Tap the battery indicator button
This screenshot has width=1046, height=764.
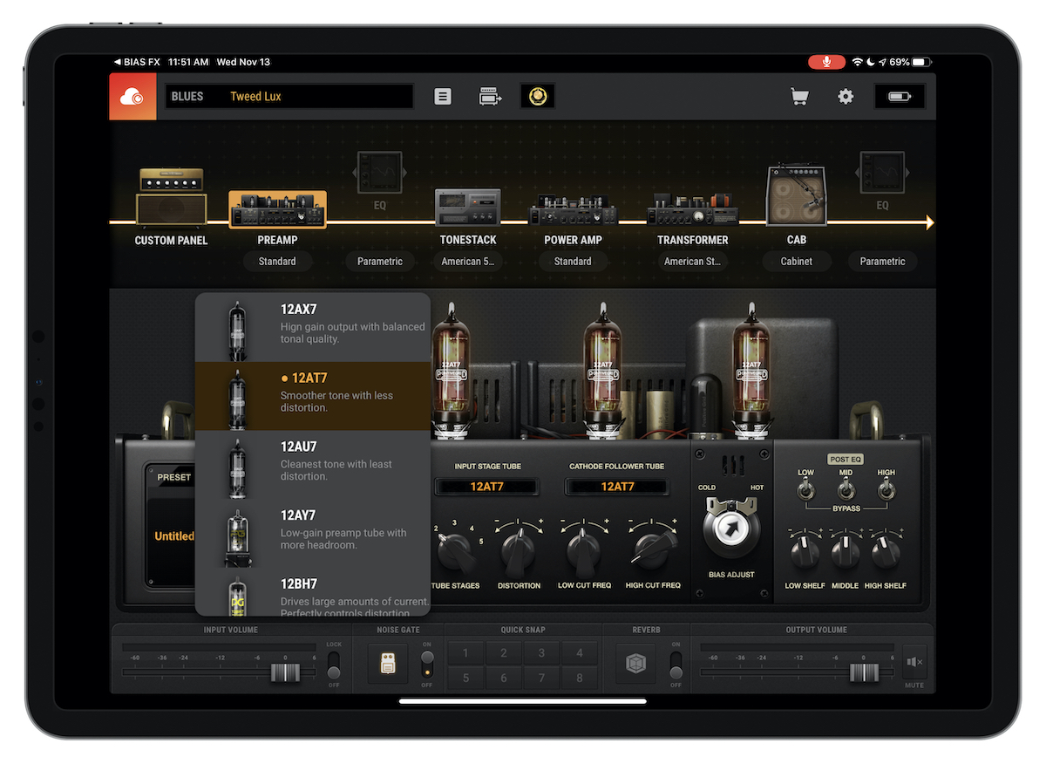(x=900, y=97)
